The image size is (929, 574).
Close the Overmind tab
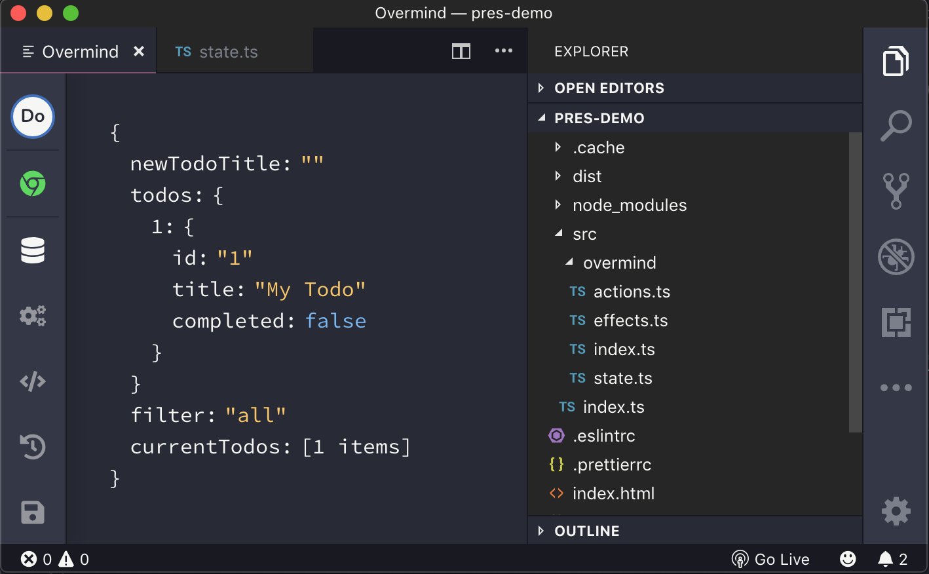click(139, 51)
